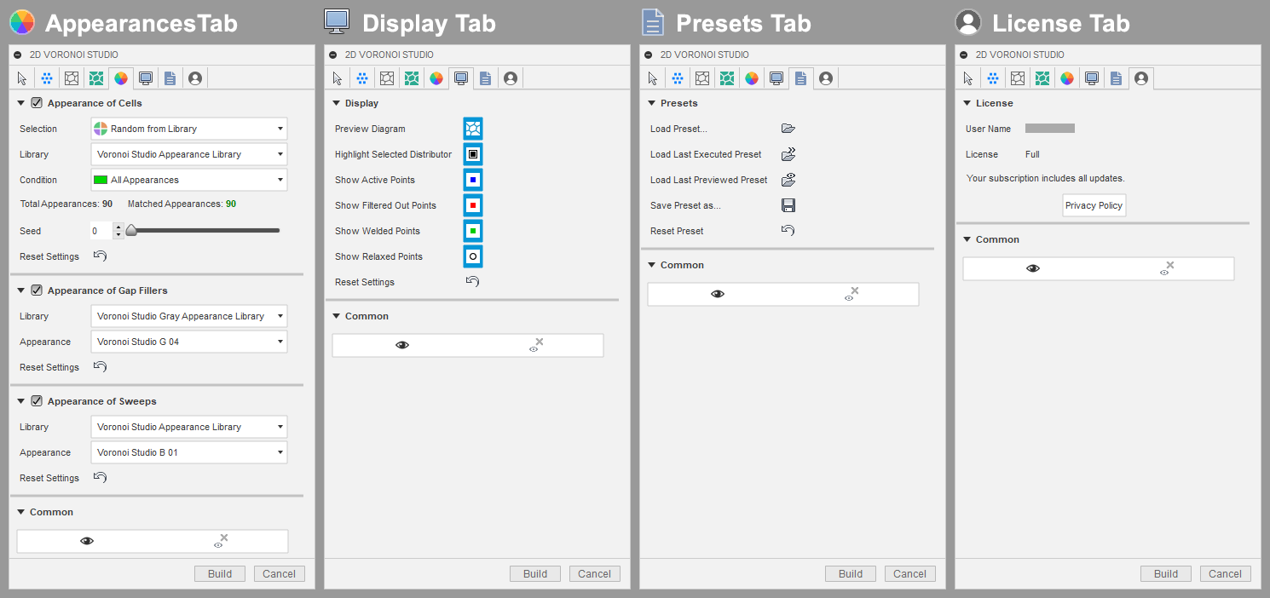
Task: Open the Sweeps Library dropdown
Action: coord(188,427)
